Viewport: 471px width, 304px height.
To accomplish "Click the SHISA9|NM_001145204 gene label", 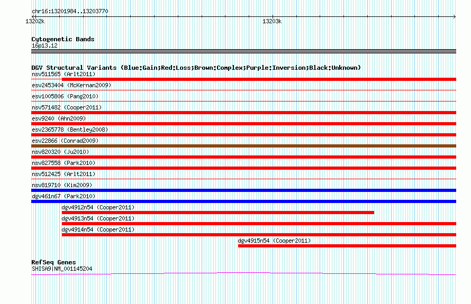I will click(62, 269).
